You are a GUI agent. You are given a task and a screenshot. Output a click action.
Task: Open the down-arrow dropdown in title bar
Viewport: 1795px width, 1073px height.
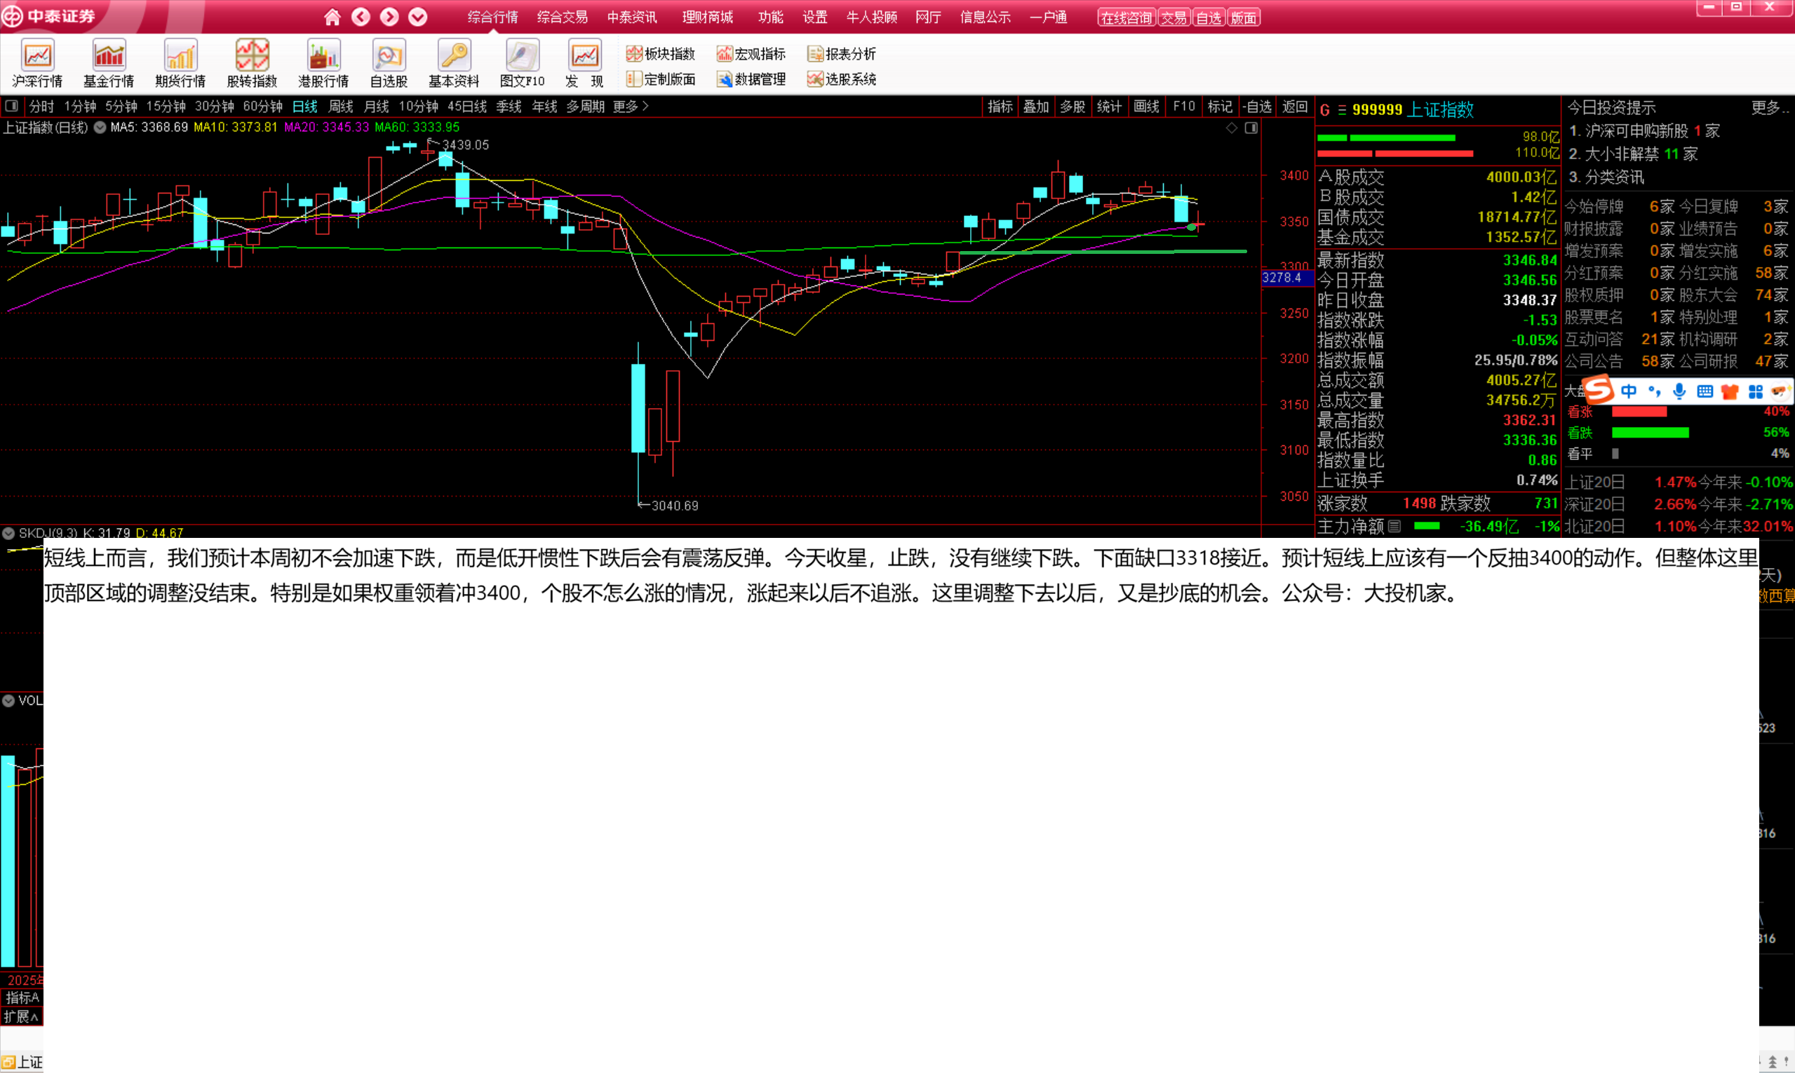(x=417, y=17)
